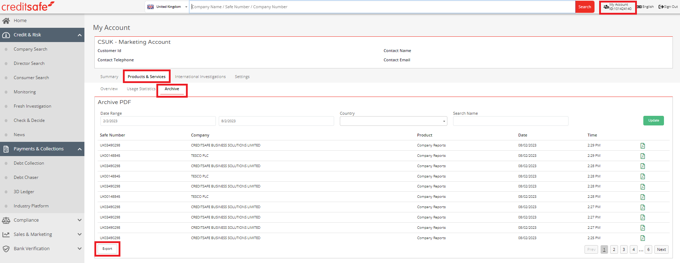Open Debt Collection in the sidebar
Screen dimensions: 680x263
tap(29, 163)
